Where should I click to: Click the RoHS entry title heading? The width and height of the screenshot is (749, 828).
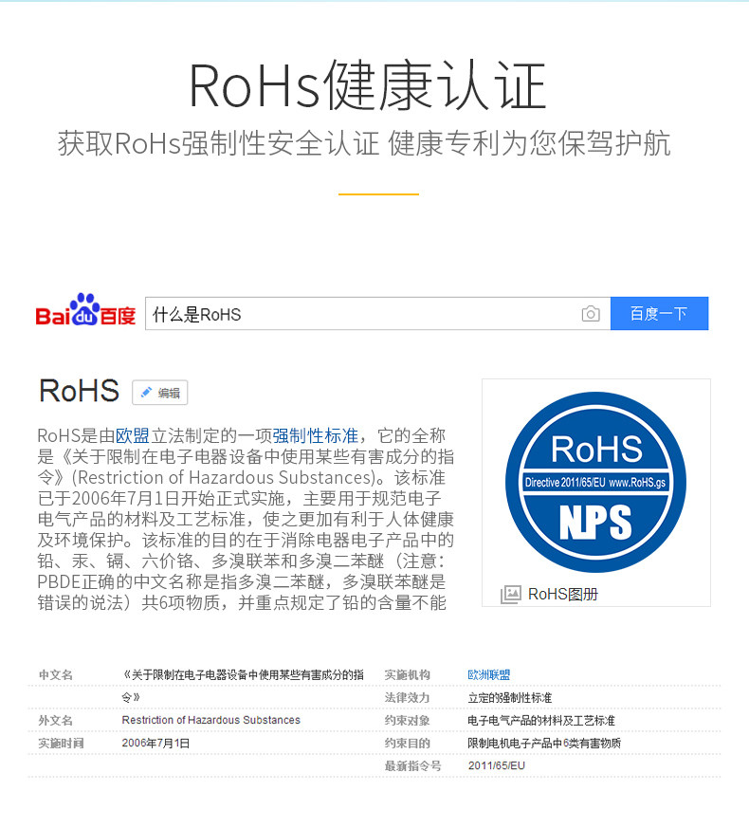(x=80, y=391)
